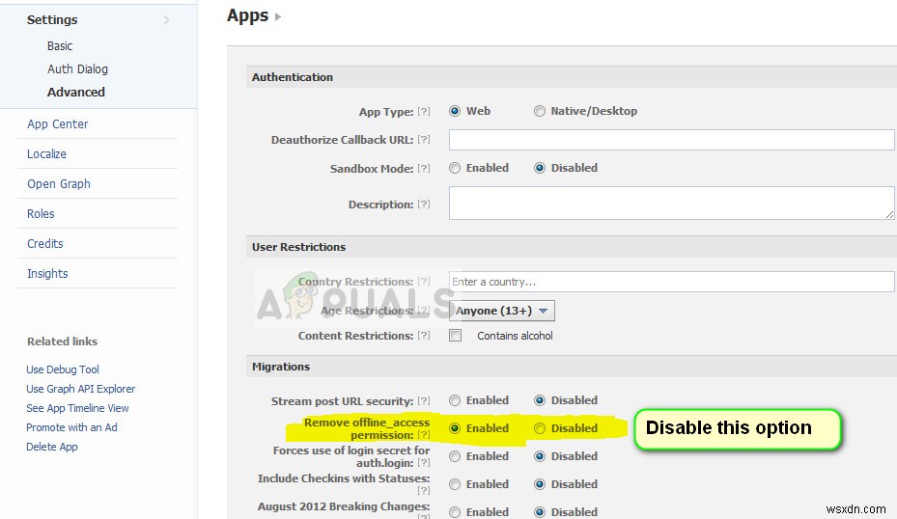Click the Use Debug Tool link

(63, 369)
